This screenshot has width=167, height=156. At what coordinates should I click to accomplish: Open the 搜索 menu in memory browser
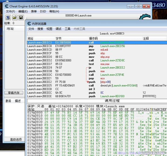[40, 29]
